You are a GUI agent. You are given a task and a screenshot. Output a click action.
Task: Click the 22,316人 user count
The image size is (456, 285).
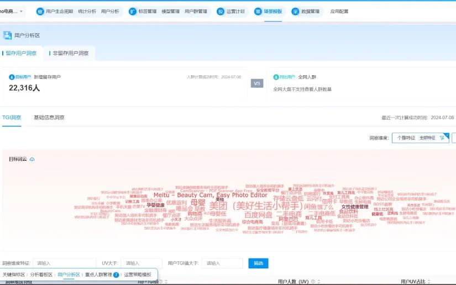(x=24, y=88)
